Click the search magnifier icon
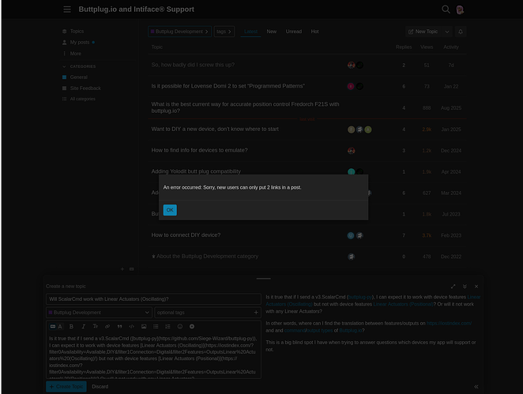Image resolution: width=523 pixels, height=394 pixels. (x=446, y=9)
